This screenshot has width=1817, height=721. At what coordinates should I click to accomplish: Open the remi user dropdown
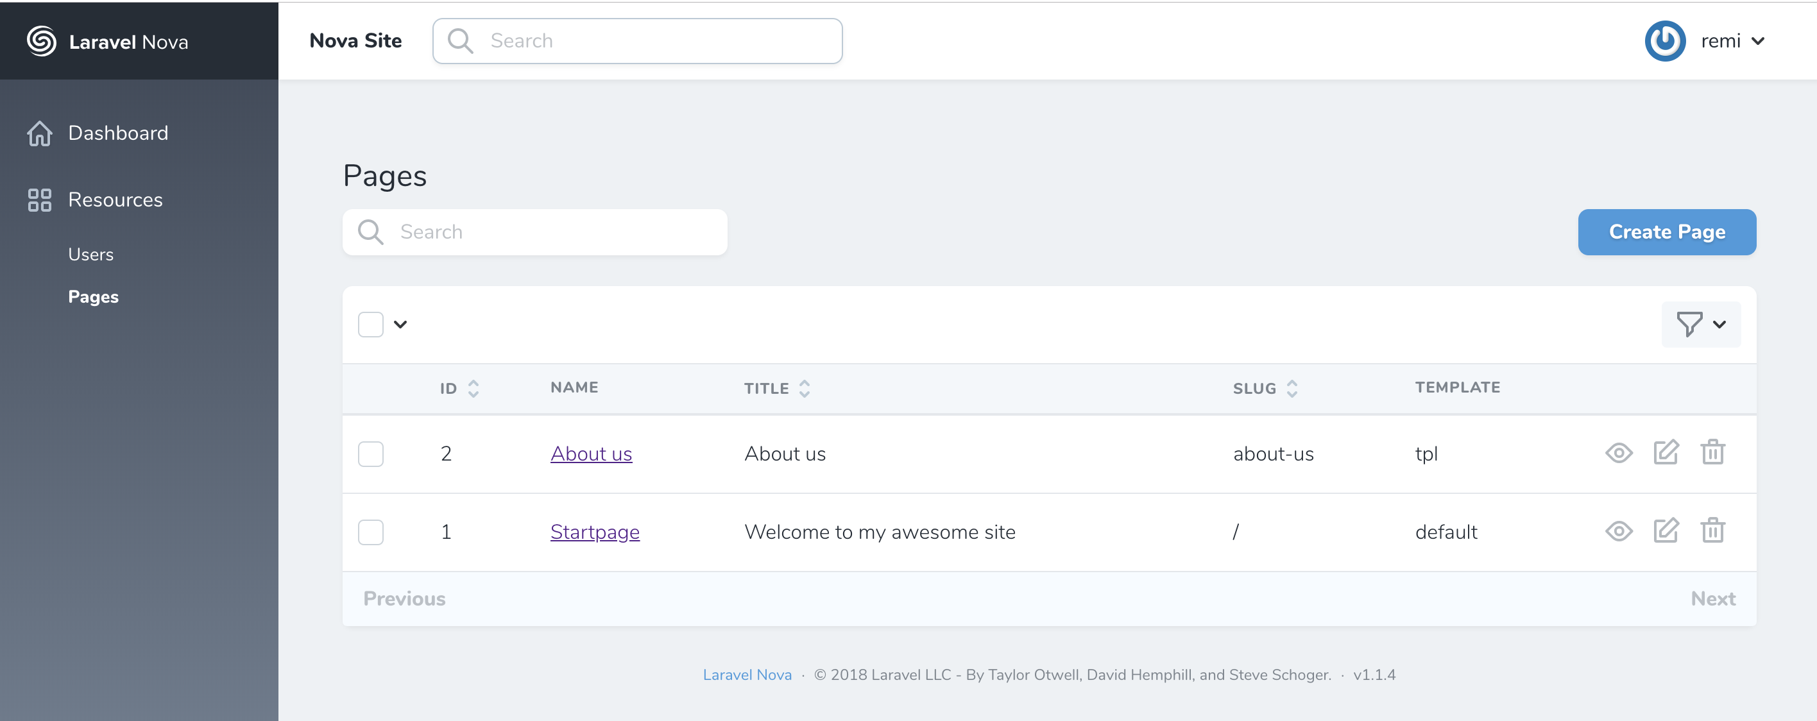click(x=1732, y=41)
